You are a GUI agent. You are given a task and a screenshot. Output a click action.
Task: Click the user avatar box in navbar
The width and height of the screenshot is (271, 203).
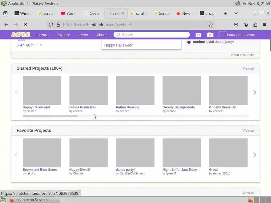point(222,35)
